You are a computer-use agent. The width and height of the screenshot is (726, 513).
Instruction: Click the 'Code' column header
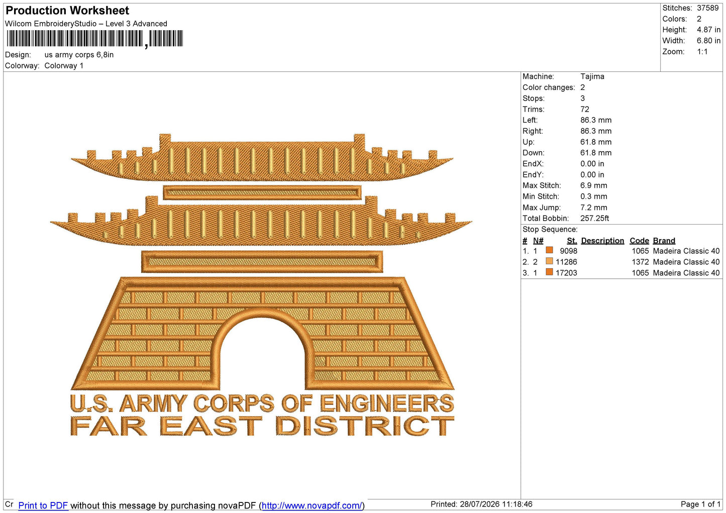click(x=639, y=241)
